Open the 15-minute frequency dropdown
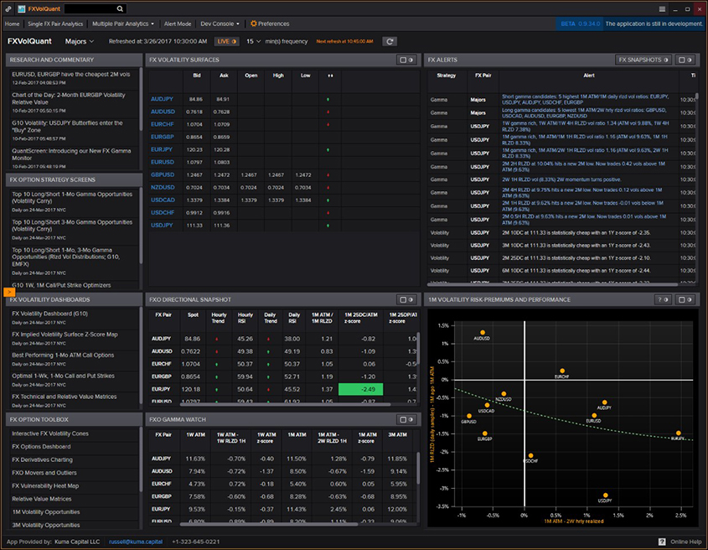The image size is (708, 550). point(252,41)
